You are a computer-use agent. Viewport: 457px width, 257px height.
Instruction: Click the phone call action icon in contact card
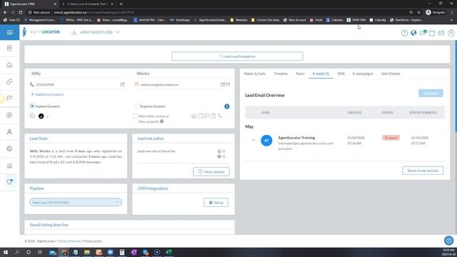(x=220, y=116)
